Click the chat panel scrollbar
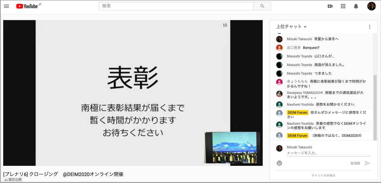 coord(375,107)
